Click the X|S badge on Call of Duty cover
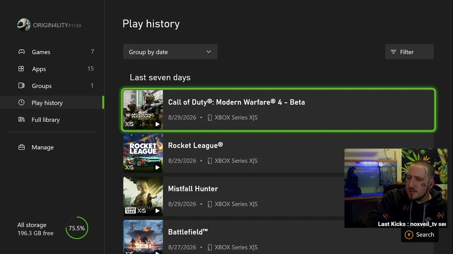 [130, 124]
